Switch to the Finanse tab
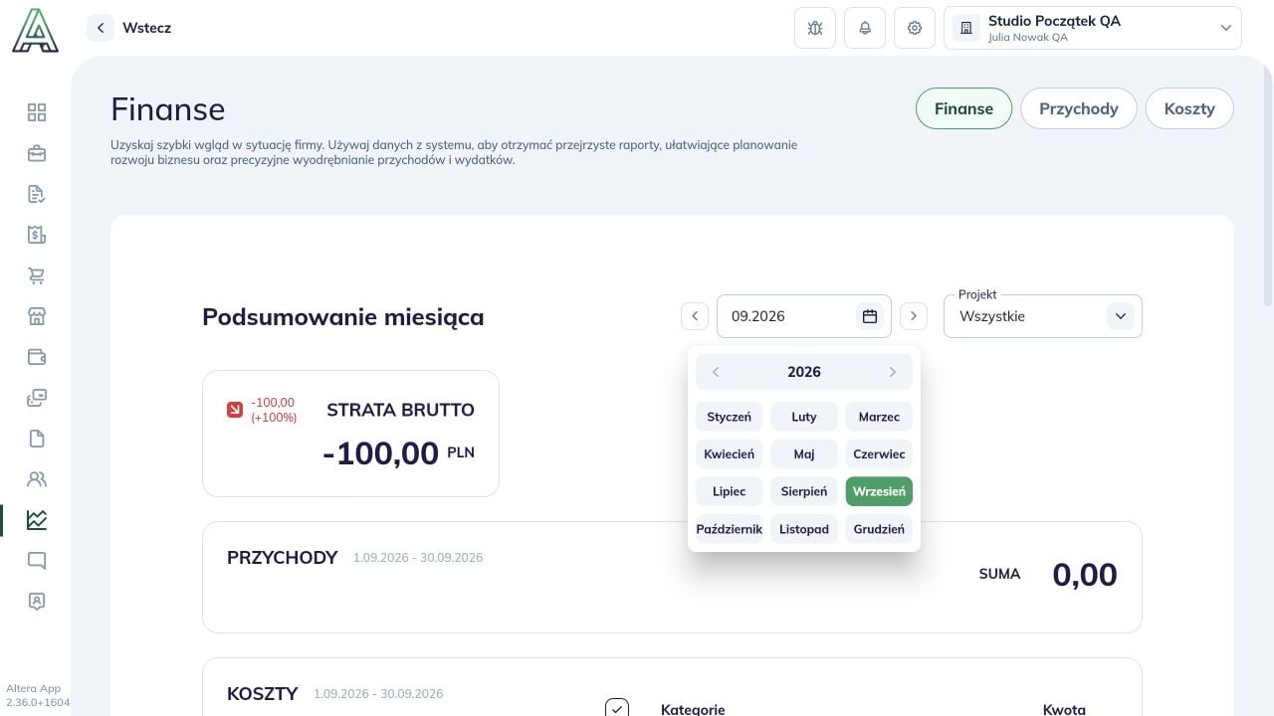1274x716 pixels. coord(963,108)
